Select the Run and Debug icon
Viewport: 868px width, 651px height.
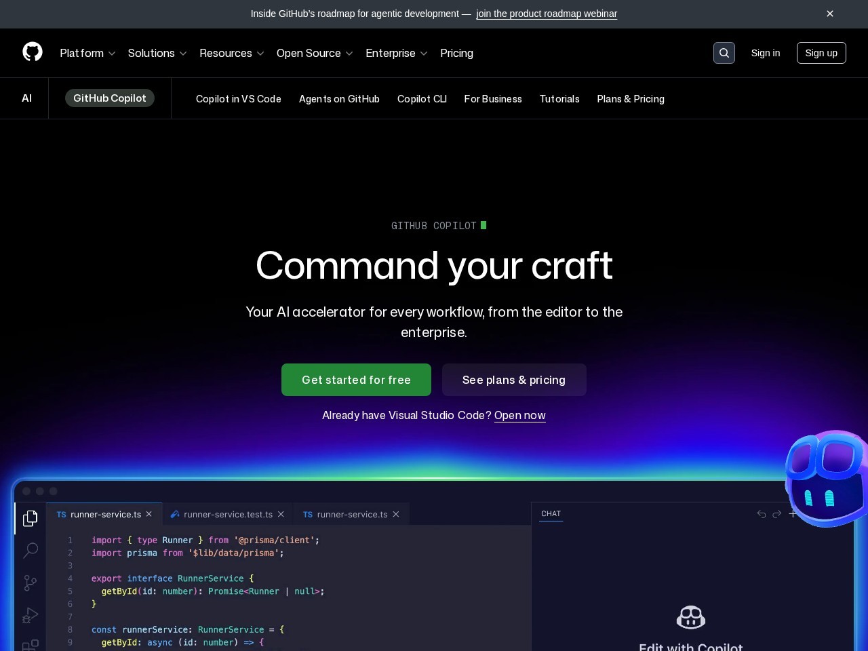(x=30, y=616)
